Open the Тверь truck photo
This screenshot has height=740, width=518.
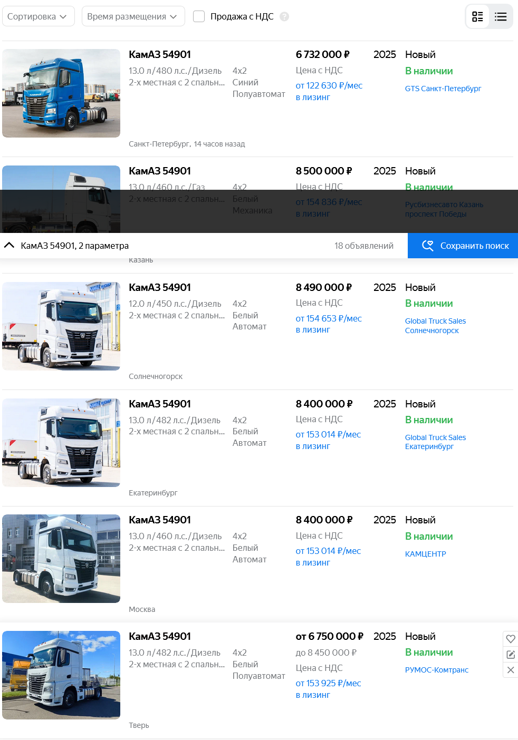tap(61, 675)
